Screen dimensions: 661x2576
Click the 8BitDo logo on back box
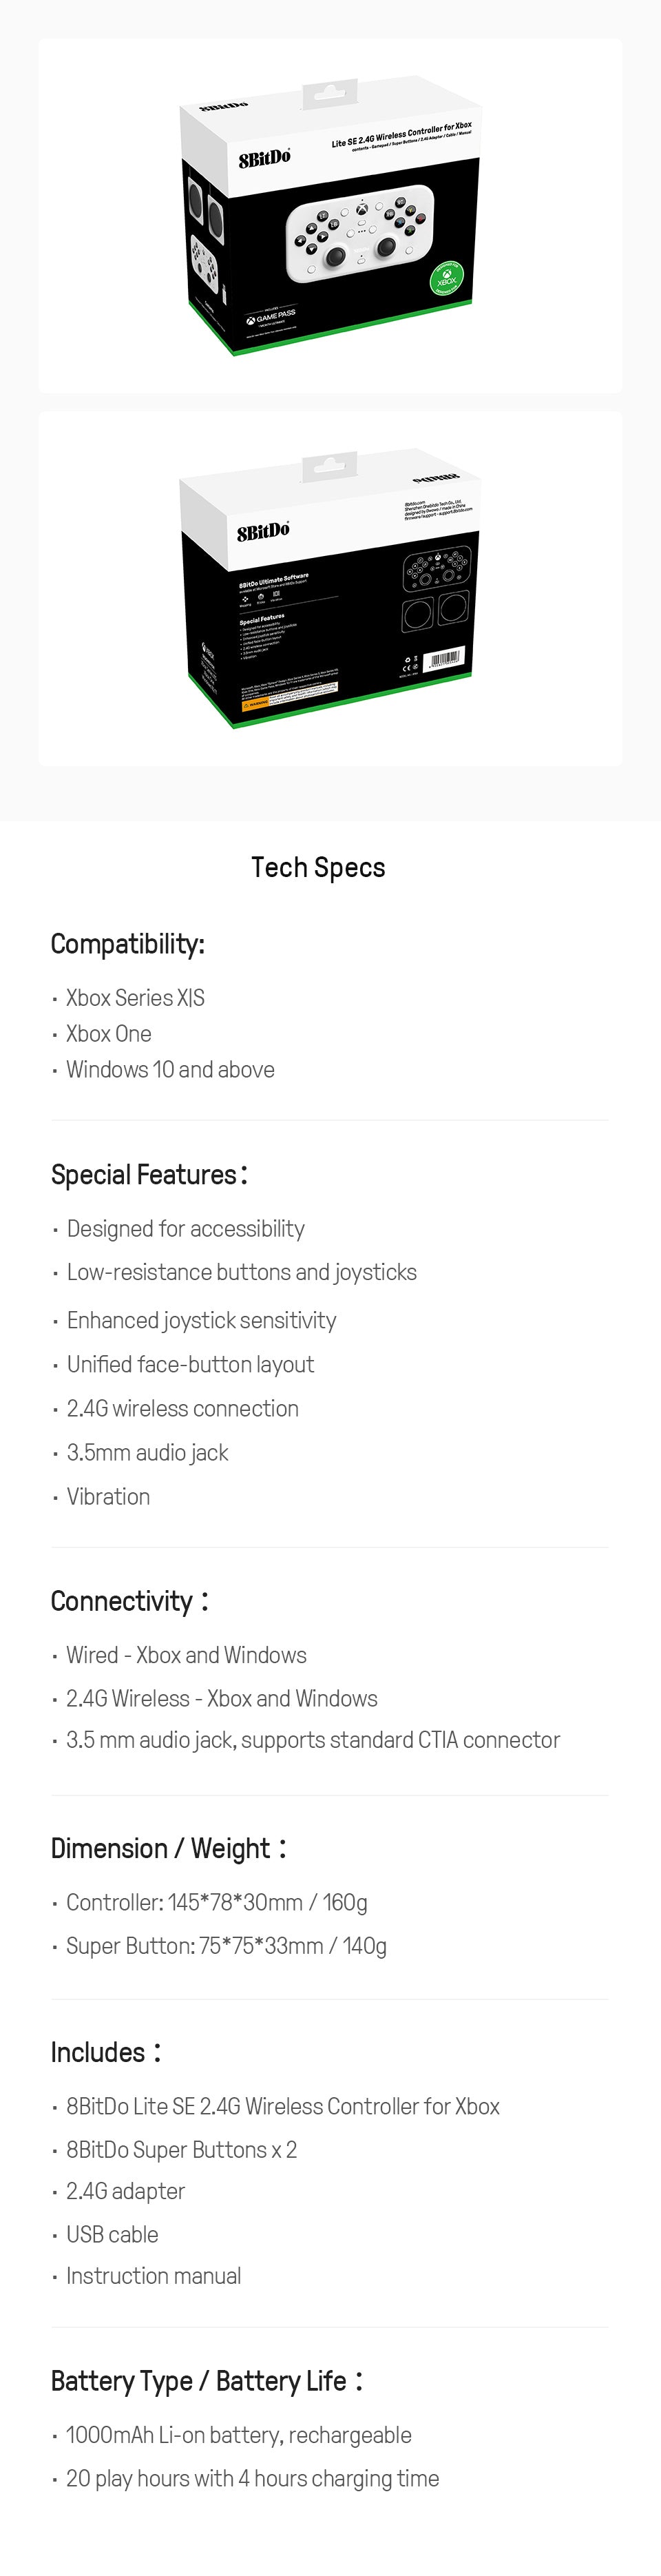pos(263,531)
